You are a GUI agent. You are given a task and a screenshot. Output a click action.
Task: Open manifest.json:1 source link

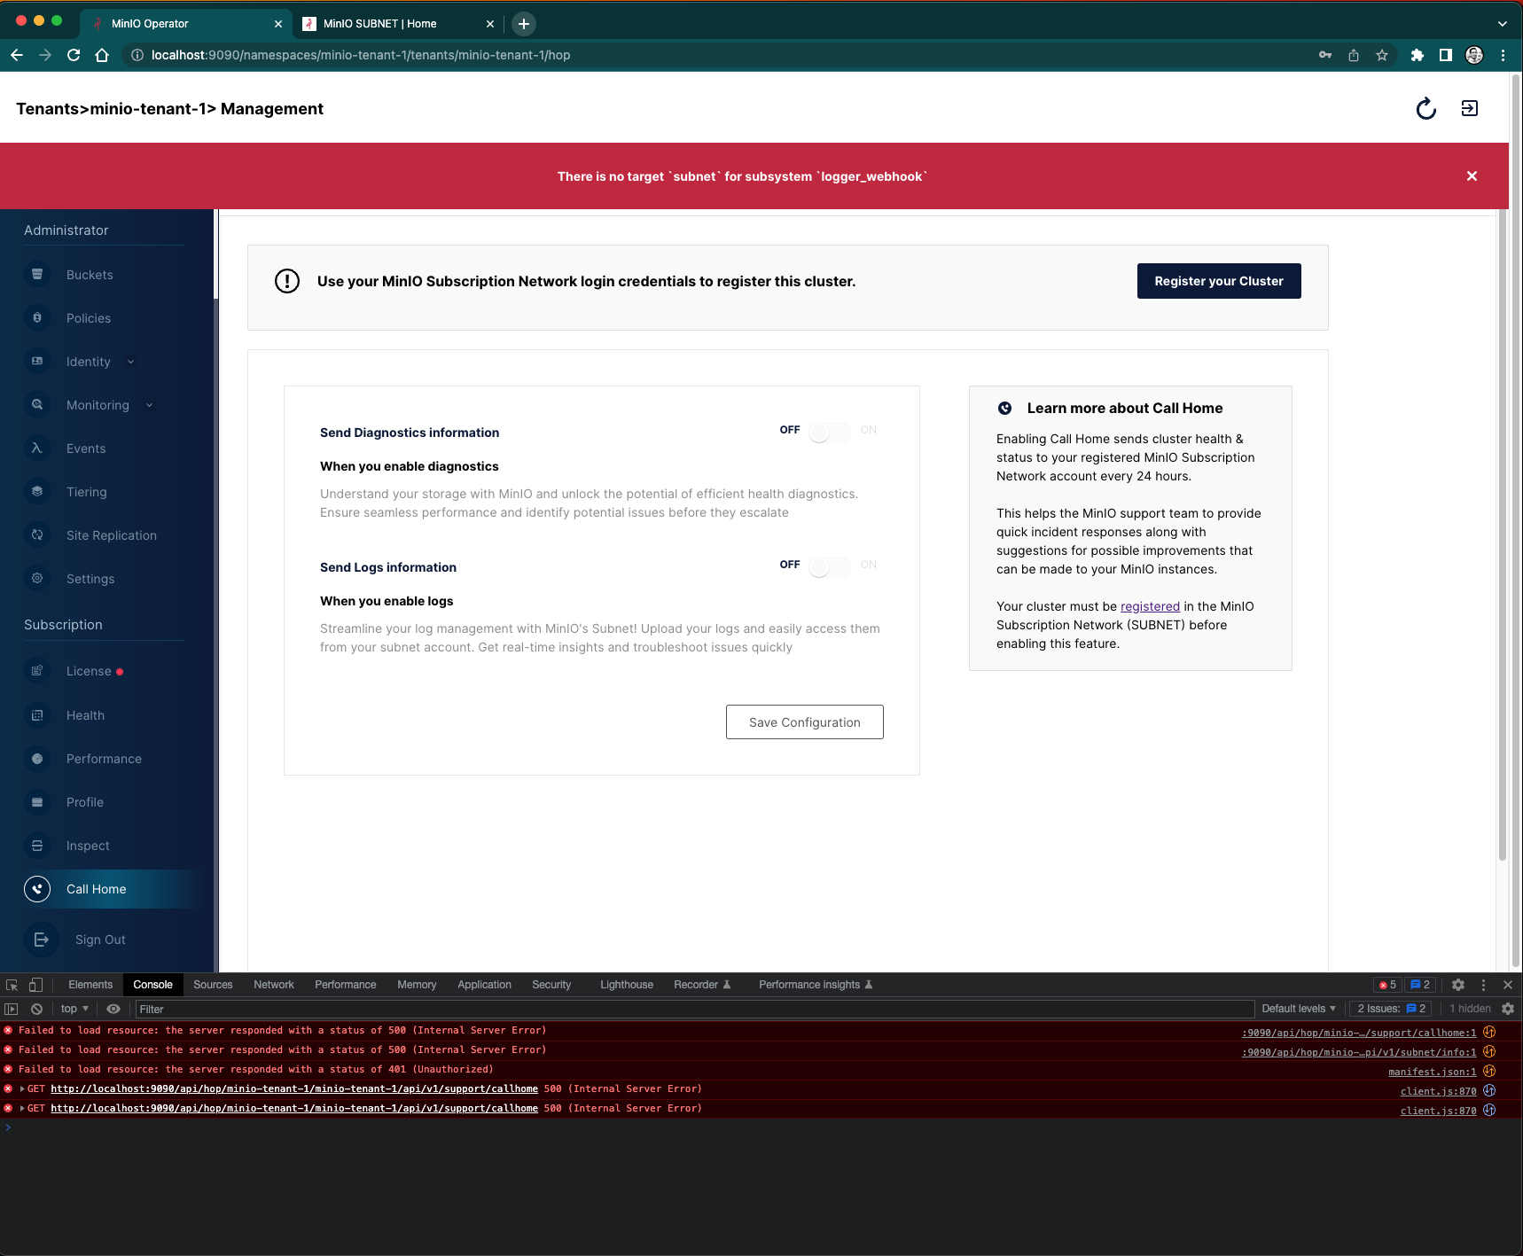click(1433, 1072)
